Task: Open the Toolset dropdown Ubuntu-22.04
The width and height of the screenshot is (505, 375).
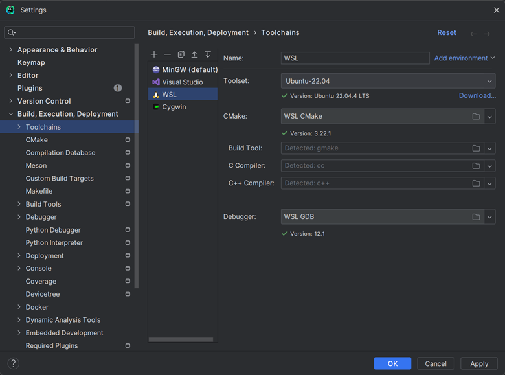Action: [x=388, y=81]
